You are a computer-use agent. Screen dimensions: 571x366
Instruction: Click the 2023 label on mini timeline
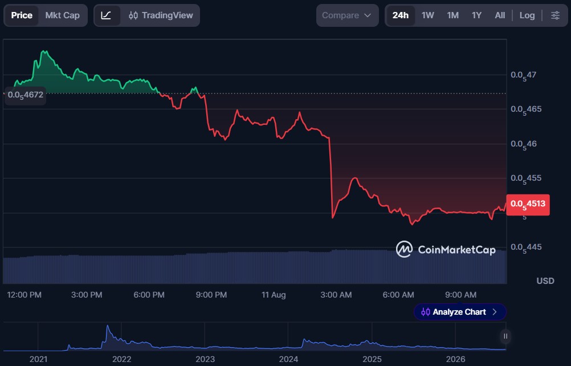point(205,359)
